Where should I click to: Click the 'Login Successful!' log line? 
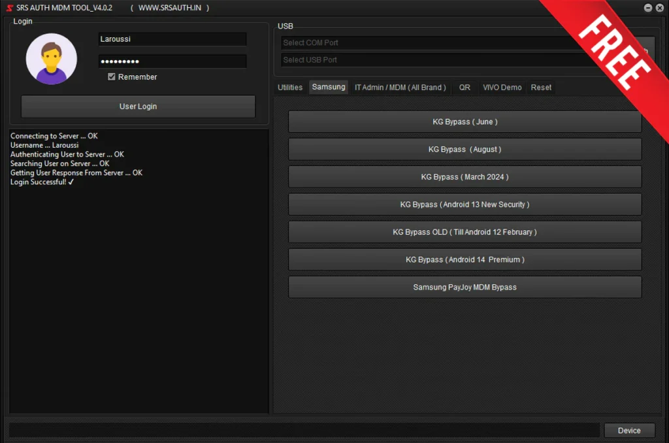pyautogui.click(x=42, y=182)
